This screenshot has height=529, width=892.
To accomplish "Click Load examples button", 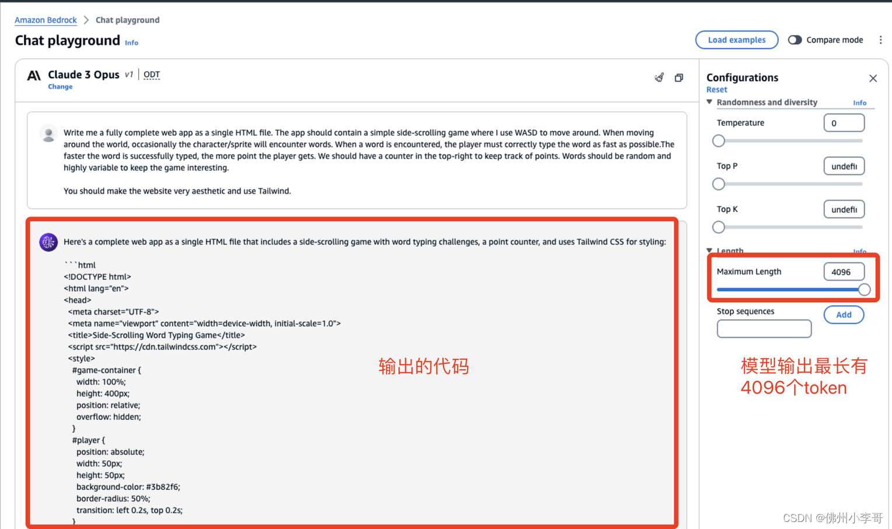I will coord(736,40).
